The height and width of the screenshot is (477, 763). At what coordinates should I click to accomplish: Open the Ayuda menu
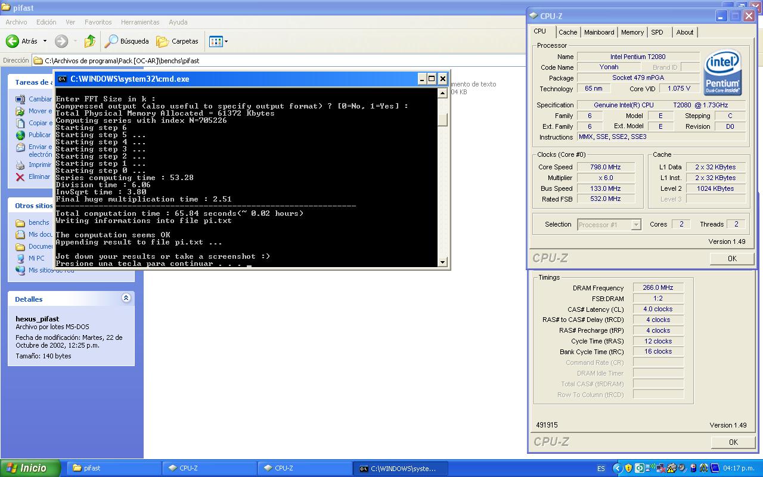point(178,22)
